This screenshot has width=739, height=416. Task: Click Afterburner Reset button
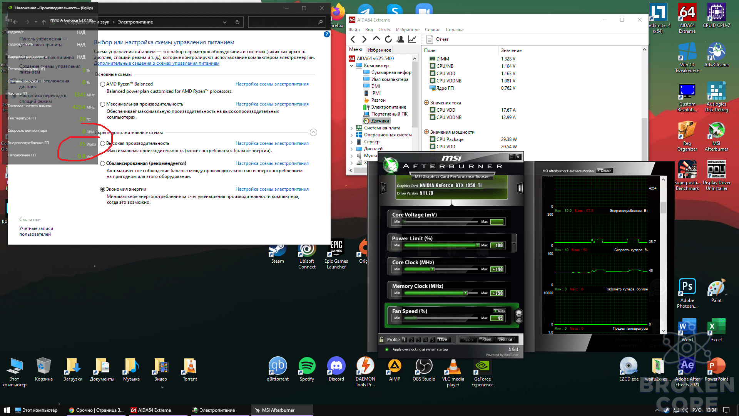[487, 340]
